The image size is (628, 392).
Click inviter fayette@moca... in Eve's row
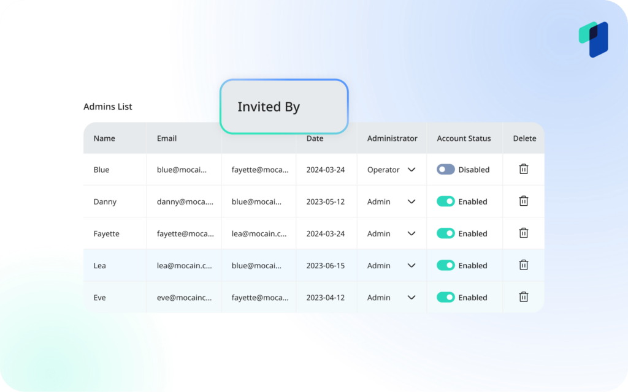click(260, 298)
